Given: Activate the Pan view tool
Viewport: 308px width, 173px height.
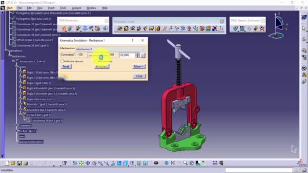Looking at the screenshot, I should (x=88, y=163).
